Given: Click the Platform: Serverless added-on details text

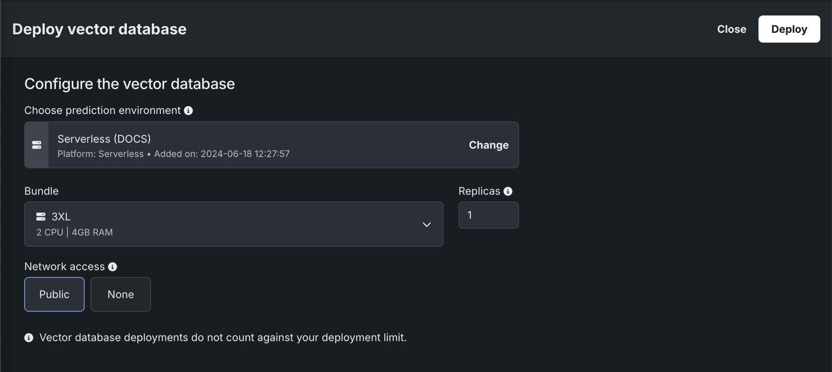Looking at the screenshot, I should click(174, 154).
